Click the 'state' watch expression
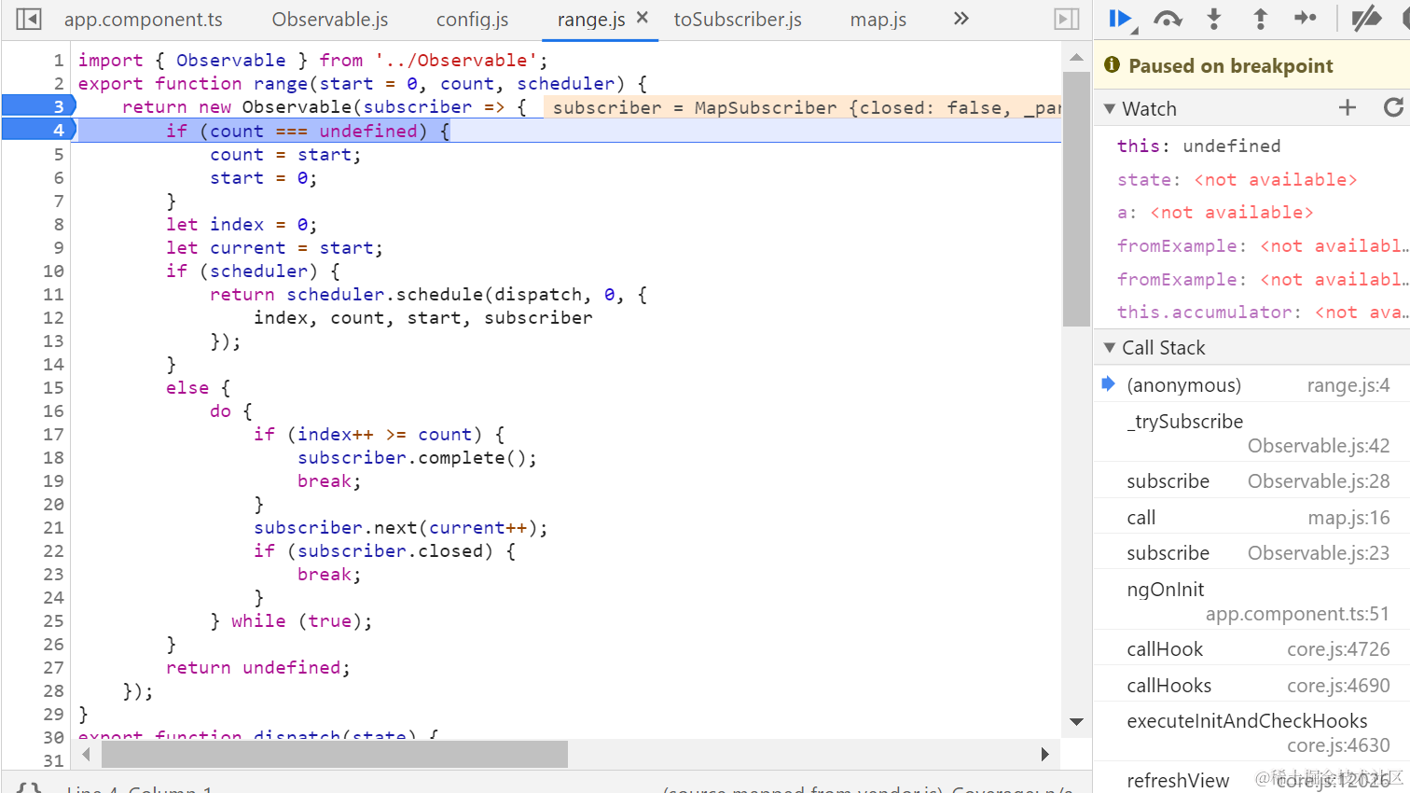Viewport: 1410px width, 793px height. [1237, 179]
